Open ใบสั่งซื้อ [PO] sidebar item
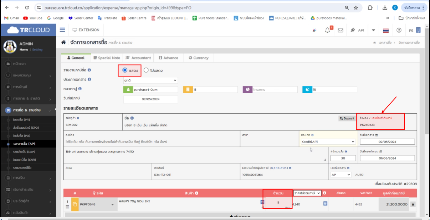430x220 pixels. click(x=22, y=136)
